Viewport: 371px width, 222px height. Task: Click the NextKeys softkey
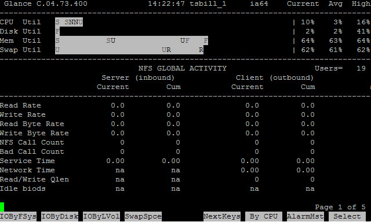click(222, 216)
